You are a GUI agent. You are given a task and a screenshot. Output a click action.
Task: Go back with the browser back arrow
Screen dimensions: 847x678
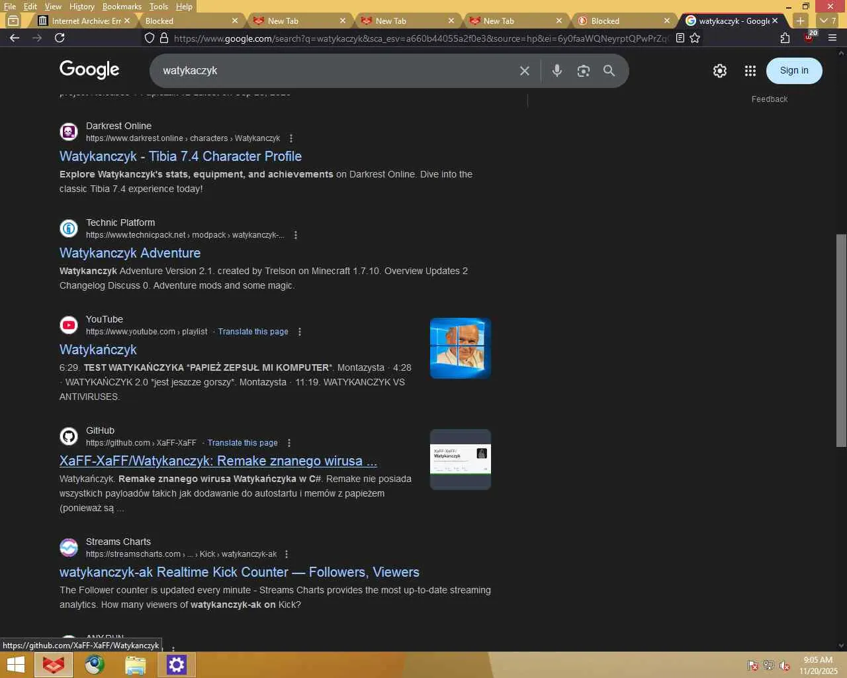coord(15,38)
